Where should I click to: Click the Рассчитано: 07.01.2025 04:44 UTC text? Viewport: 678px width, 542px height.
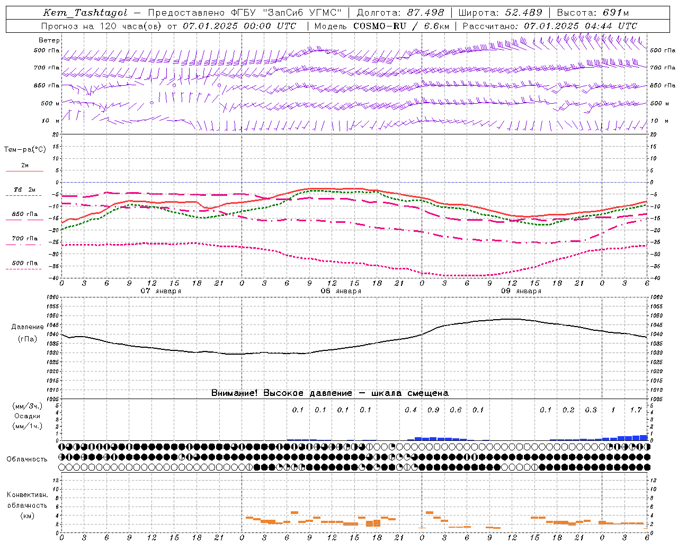pyautogui.click(x=550, y=26)
